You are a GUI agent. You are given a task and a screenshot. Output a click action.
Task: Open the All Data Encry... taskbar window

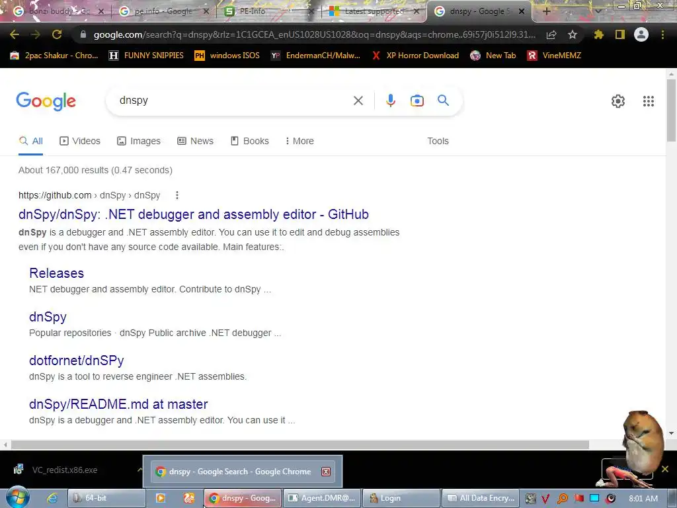click(480, 498)
